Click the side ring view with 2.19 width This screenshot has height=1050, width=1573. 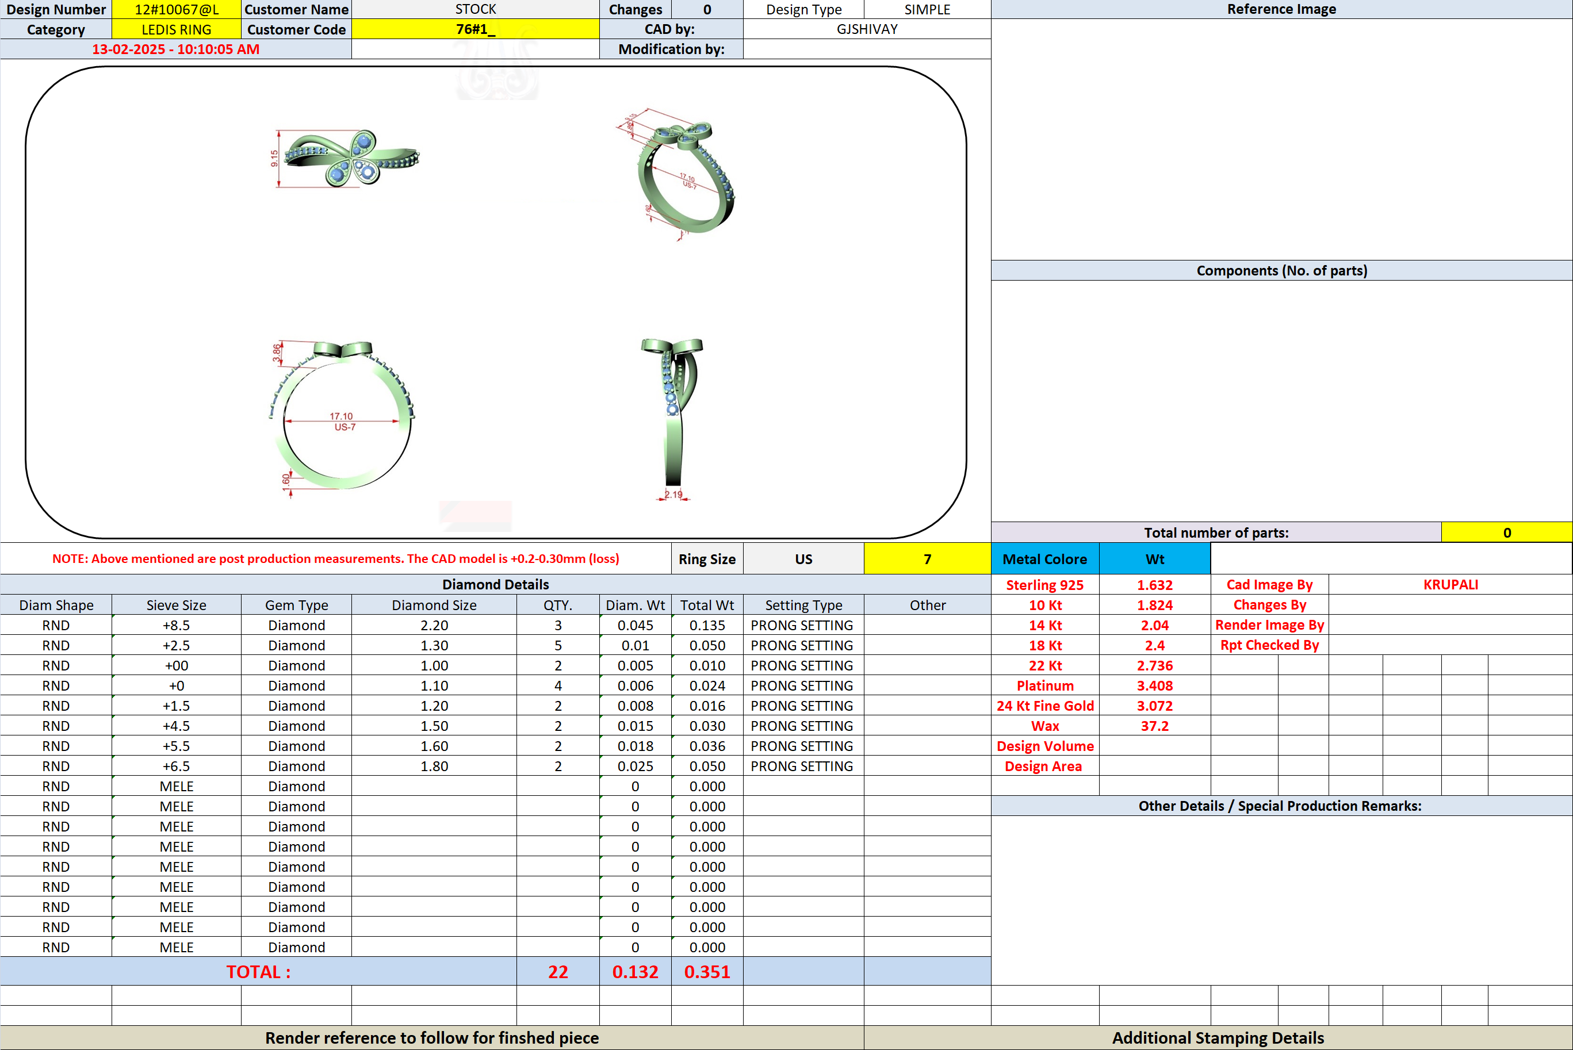(673, 419)
